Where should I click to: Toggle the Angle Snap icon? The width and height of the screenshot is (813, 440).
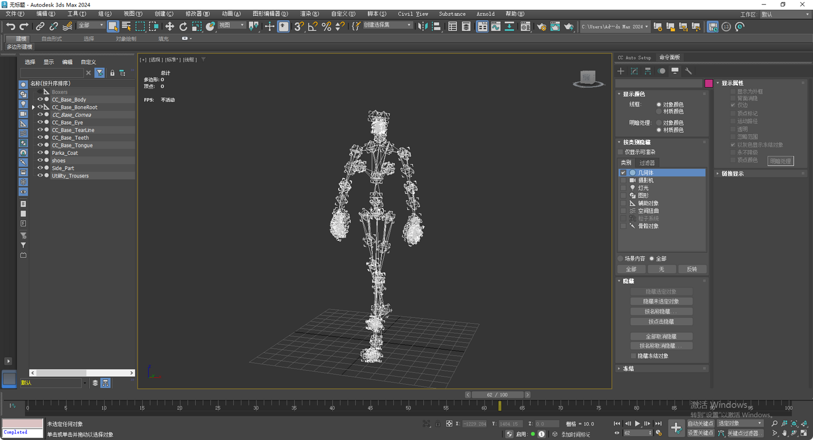click(313, 26)
